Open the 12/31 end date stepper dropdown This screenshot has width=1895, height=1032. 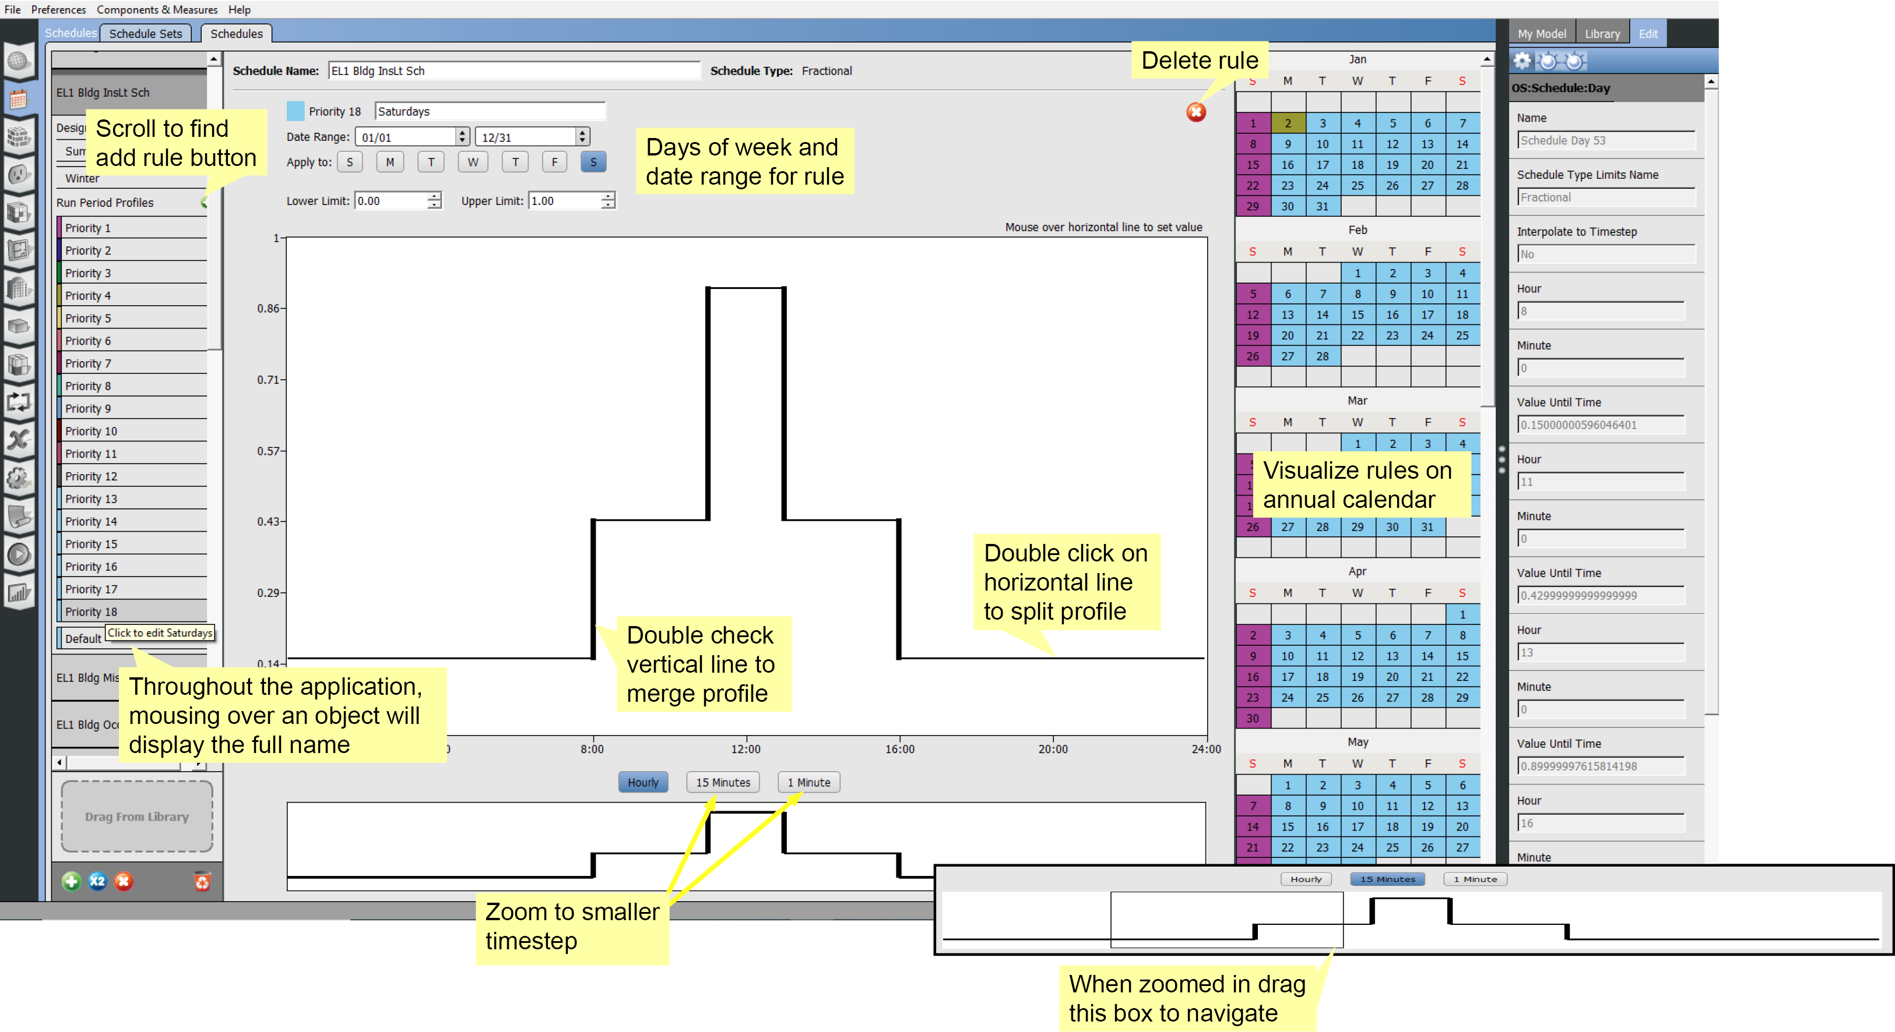point(581,136)
